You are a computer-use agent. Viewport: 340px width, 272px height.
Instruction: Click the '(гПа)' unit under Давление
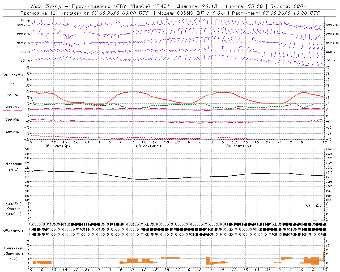(14, 170)
